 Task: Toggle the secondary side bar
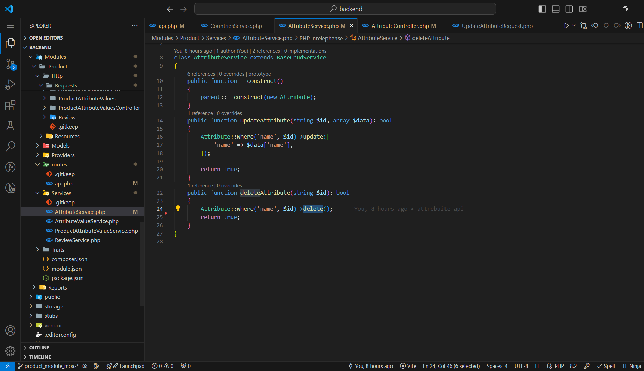tap(569, 9)
